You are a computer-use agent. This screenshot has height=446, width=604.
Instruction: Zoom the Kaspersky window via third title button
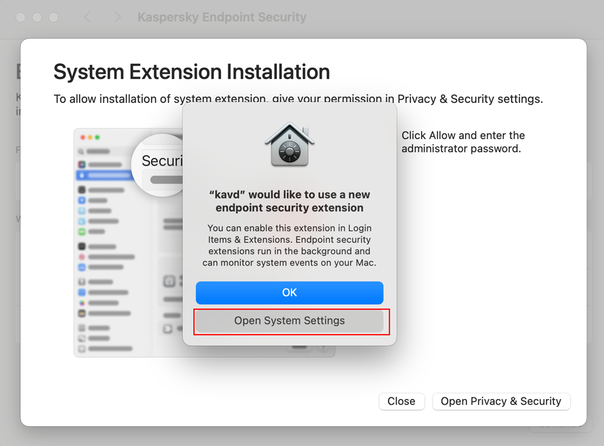point(54,17)
